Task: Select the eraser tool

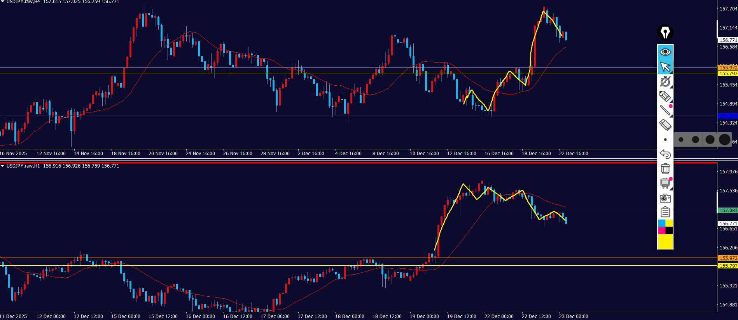Action: [665, 125]
